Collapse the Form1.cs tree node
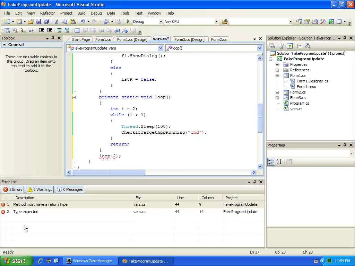This screenshot has height=266, width=355. (277, 76)
